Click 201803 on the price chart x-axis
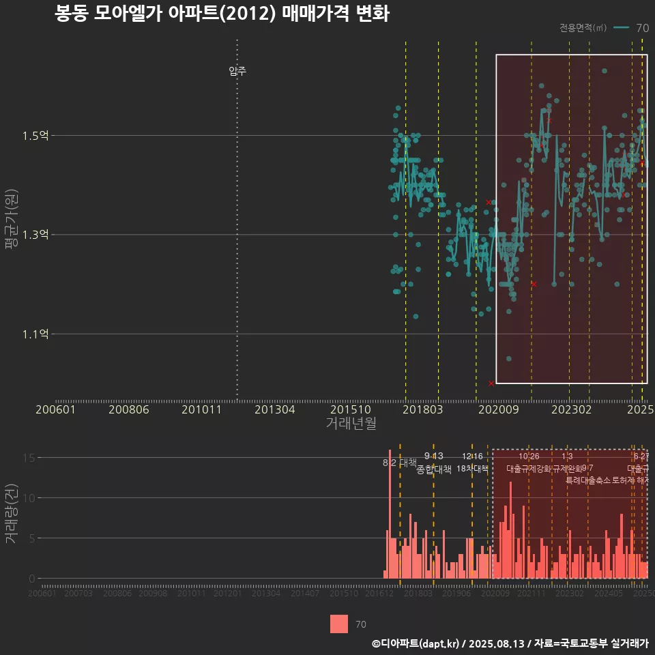Screen dimensions: 655x655 423,409
